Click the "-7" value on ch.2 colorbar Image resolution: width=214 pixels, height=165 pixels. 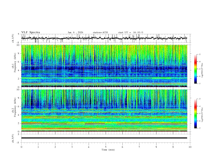pyautogui.click(x=199, y=128)
